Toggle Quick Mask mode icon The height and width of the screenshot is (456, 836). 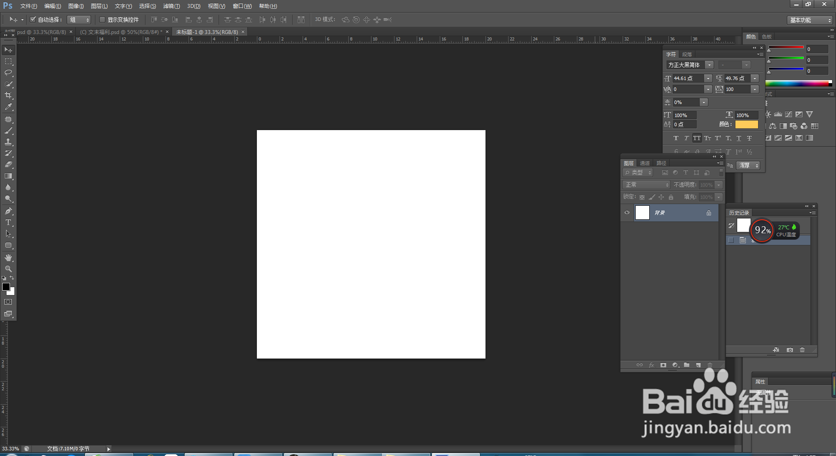click(x=8, y=302)
